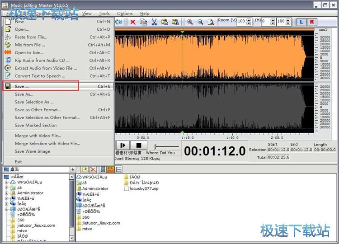Click the red X delete icon in toolbar

[x=133, y=22]
